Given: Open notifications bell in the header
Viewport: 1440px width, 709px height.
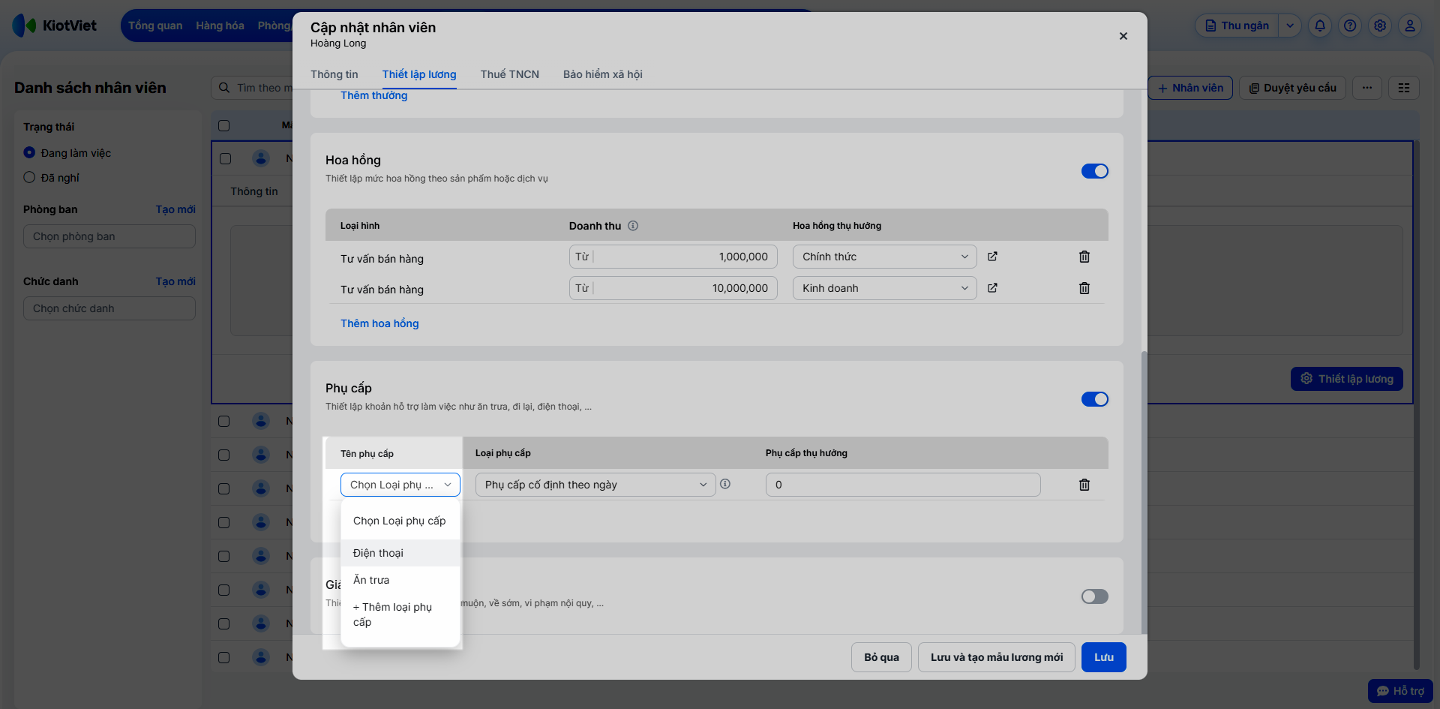Looking at the screenshot, I should point(1320,26).
